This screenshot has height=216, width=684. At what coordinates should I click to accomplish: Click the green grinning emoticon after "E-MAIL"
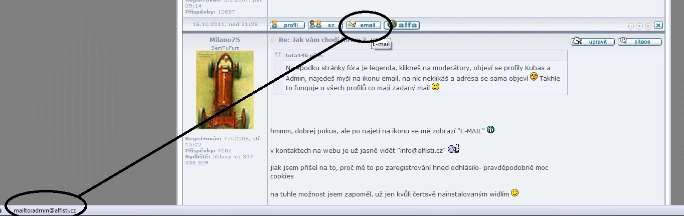pyautogui.click(x=490, y=130)
